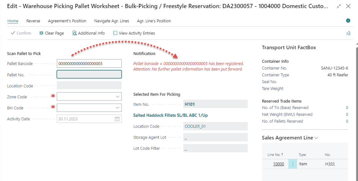Click the three-dot menu on line 10000
The width and height of the screenshot is (358, 181).
[x=293, y=164]
